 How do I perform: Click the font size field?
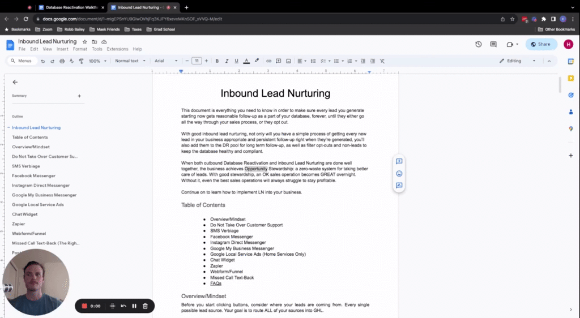(x=197, y=61)
